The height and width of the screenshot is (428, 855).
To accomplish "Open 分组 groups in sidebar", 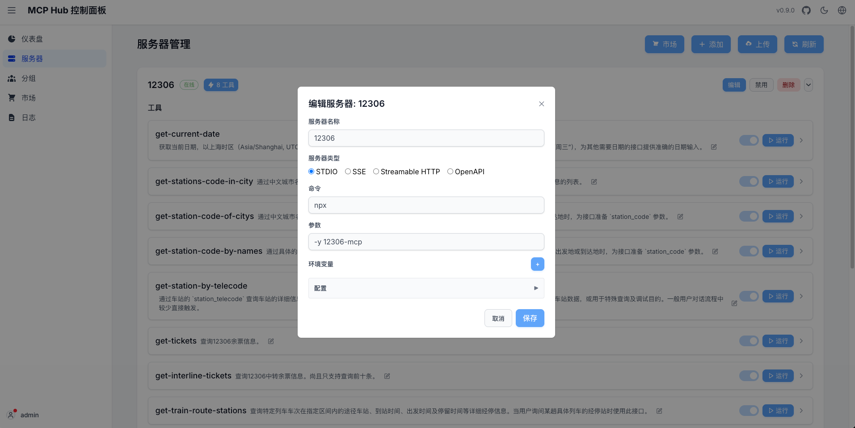I will 55,78.
